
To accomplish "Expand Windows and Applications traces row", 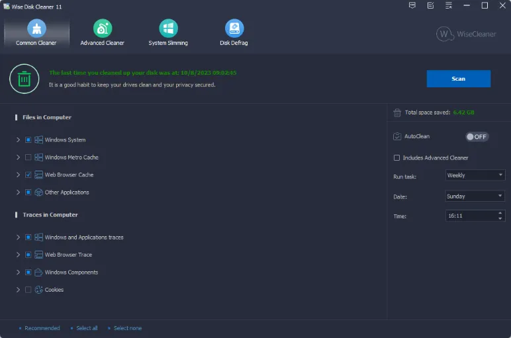I will (18, 237).
